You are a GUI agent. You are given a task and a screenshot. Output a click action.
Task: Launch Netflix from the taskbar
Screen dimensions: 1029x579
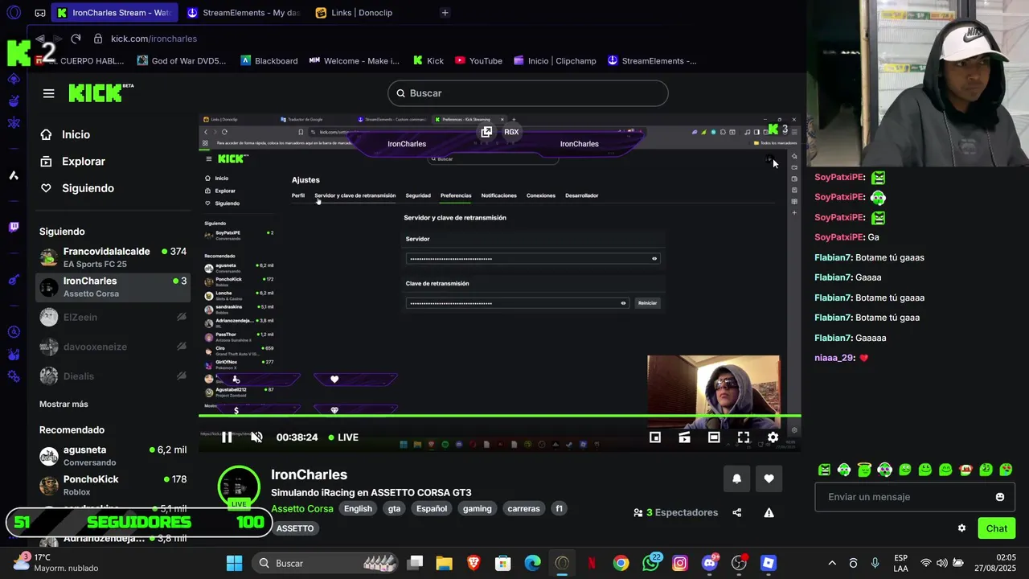(592, 563)
